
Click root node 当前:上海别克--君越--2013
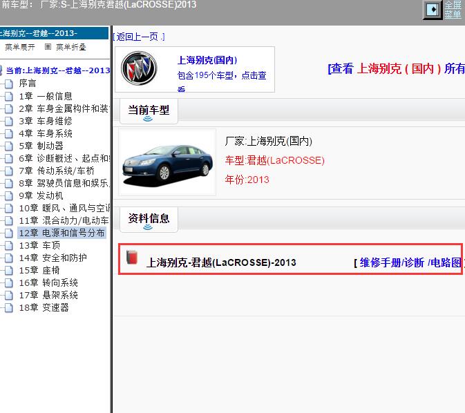pos(58,70)
